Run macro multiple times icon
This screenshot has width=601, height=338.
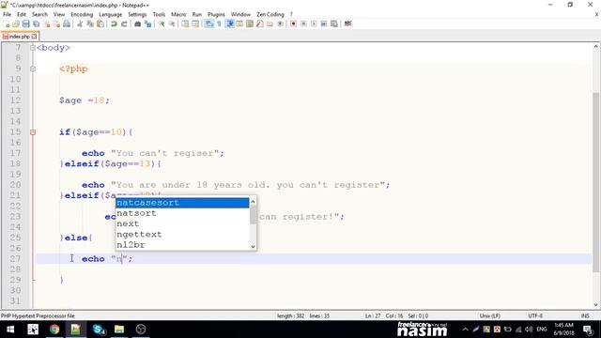[x=324, y=23]
